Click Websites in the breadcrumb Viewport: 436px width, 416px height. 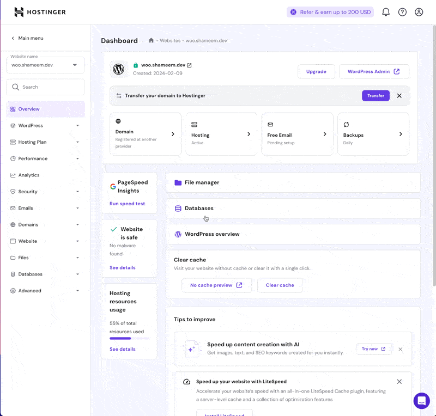170,41
